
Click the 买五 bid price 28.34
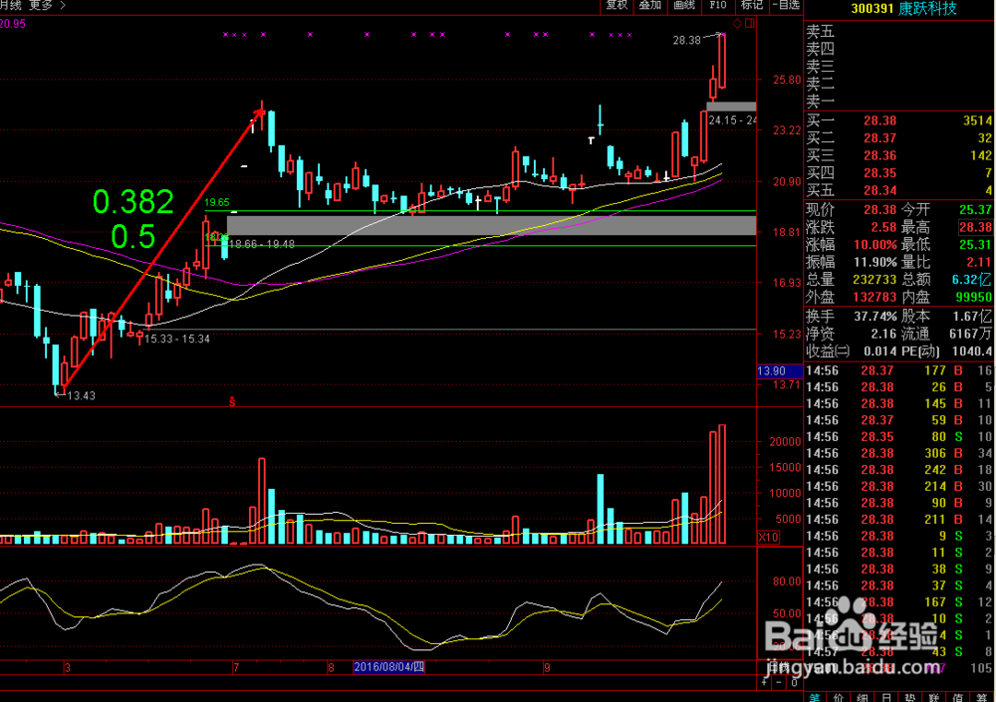(879, 190)
